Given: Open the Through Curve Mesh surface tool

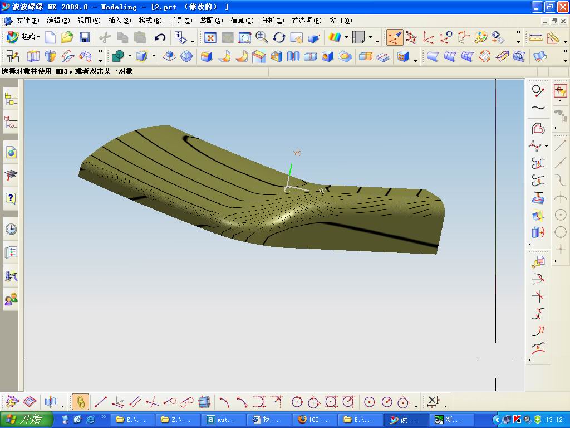Looking at the screenshot, I should (x=467, y=56).
